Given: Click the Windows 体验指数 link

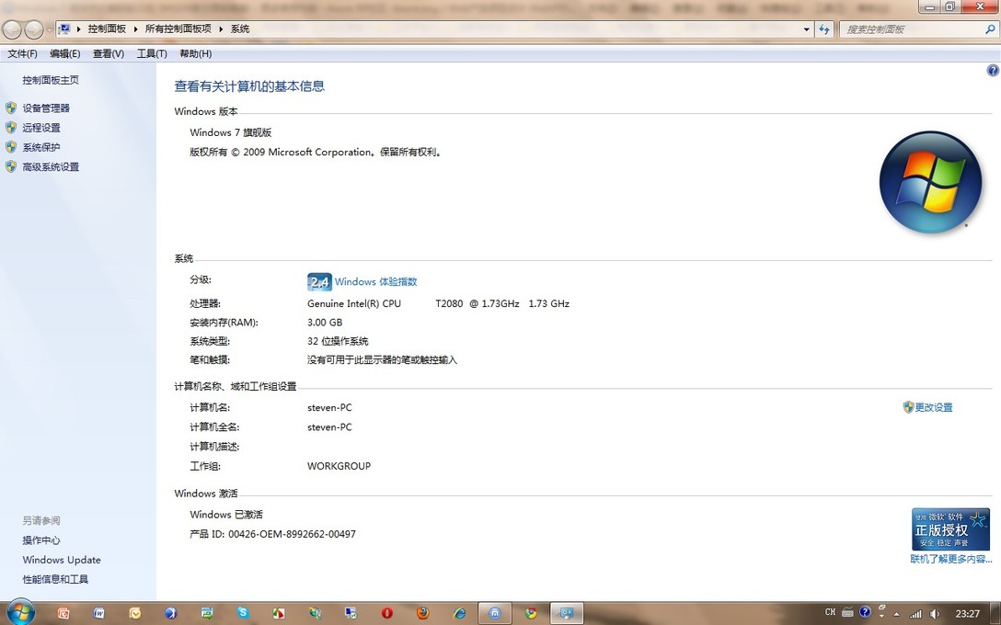Looking at the screenshot, I should pos(376,282).
